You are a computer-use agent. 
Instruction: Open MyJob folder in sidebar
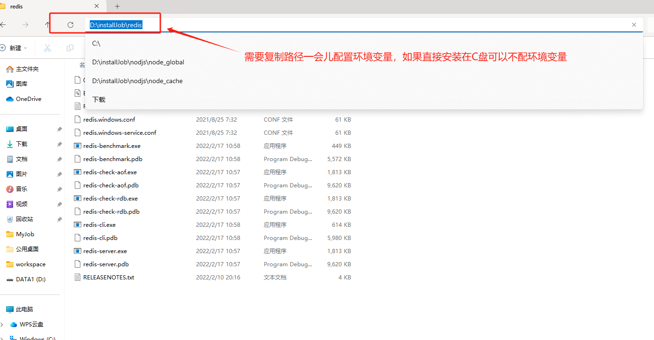click(x=20, y=234)
